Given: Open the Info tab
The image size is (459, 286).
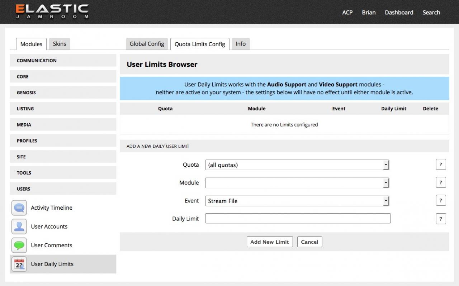Looking at the screenshot, I should (x=241, y=44).
